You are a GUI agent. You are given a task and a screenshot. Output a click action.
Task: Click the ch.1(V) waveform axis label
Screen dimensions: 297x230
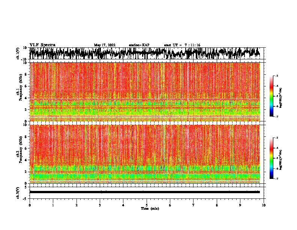click(18, 53)
